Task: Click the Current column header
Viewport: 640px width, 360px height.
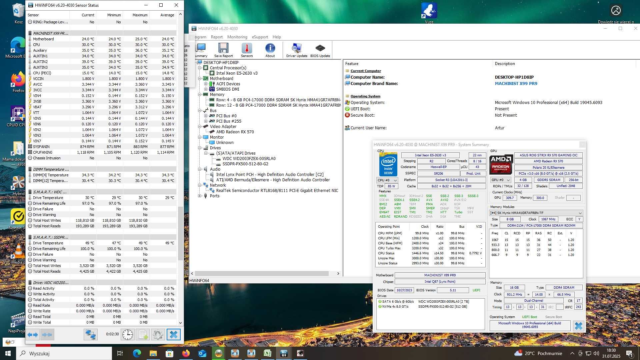Action: (x=83, y=15)
